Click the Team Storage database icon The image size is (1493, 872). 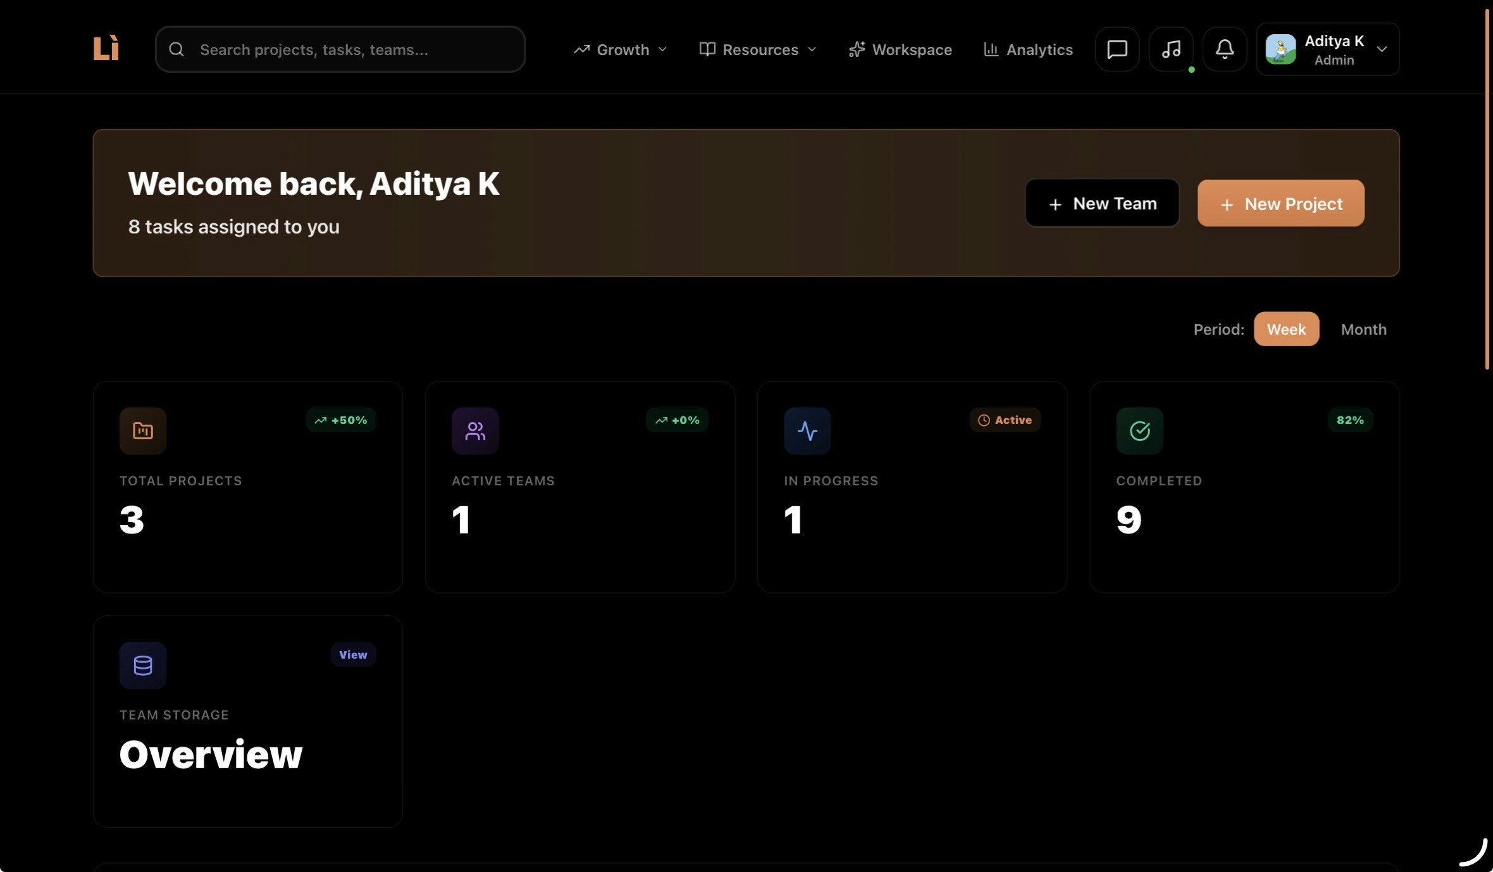tap(142, 665)
